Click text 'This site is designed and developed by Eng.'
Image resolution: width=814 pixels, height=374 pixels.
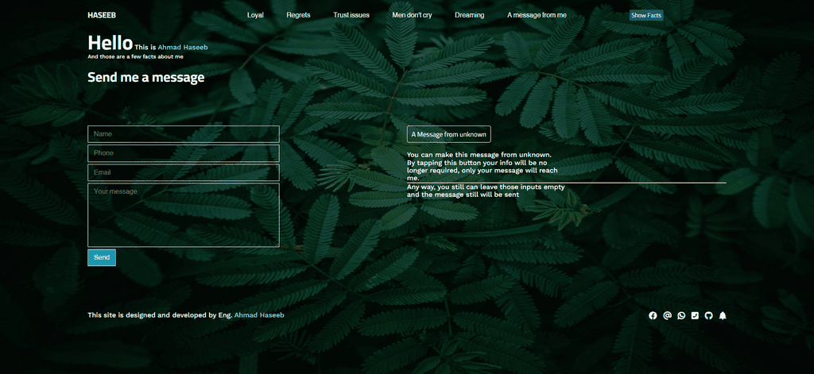[160, 315]
